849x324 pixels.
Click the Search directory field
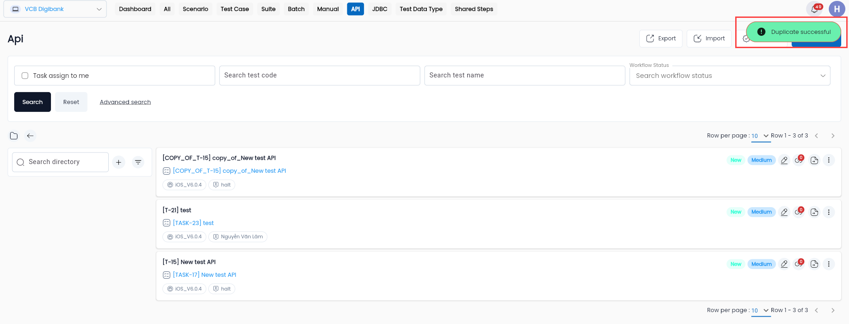click(x=61, y=162)
